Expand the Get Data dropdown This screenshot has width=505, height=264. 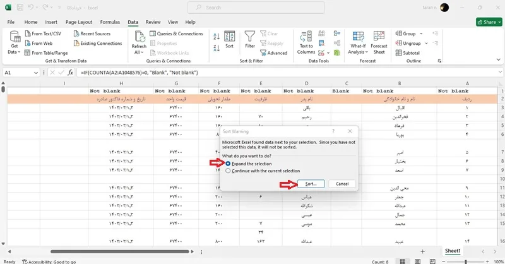coord(14,42)
